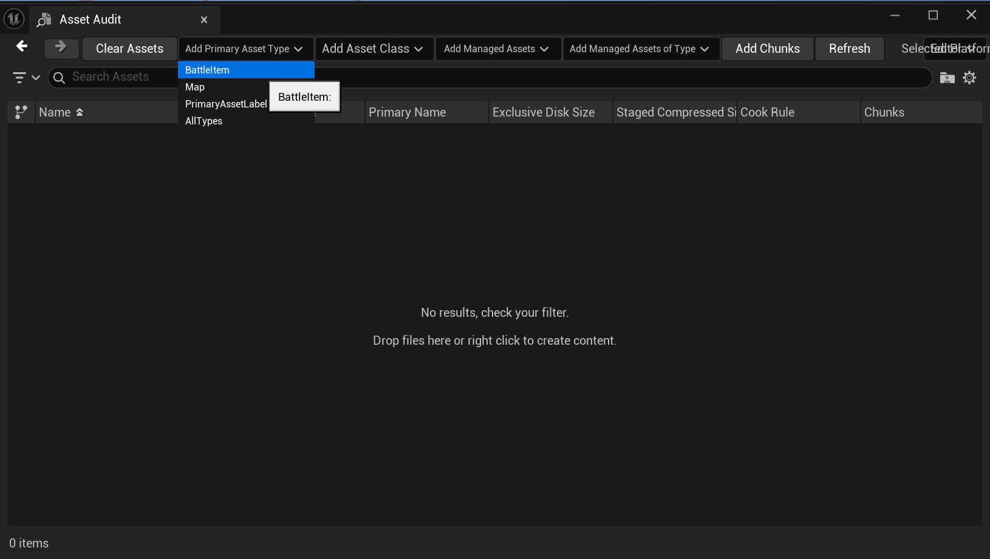This screenshot has width=990, height=559.
Task: Close the Asset Audit window
Action: coord(971,15)
